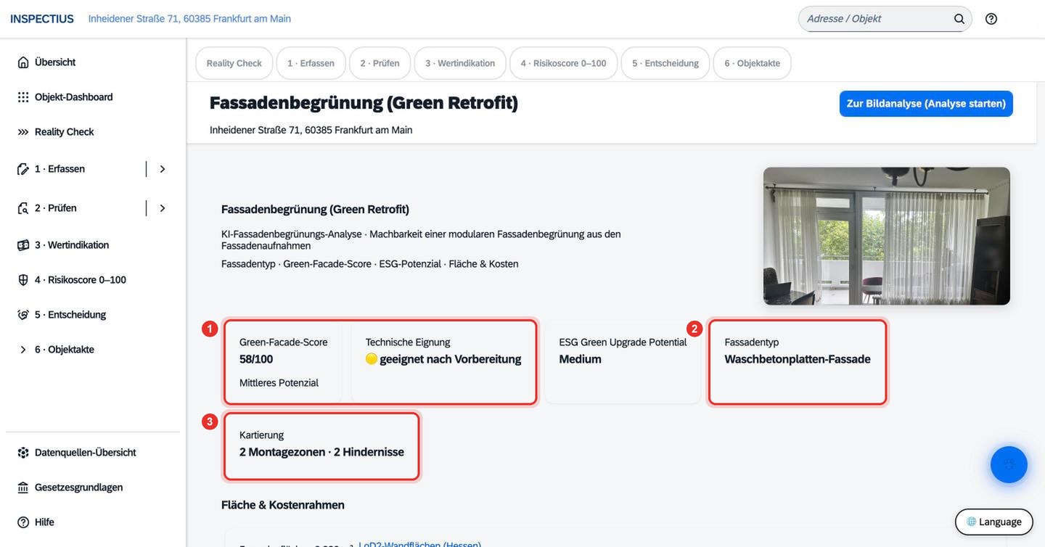The width and height of the screenshot is (1045, 547).
Task: Open the LoD2-Wandflächen (Hessen) link
Action: point(419,544)
